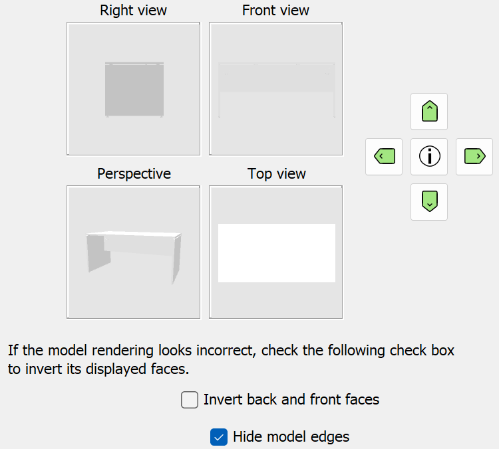Click the down arrow rotation icon

(x=429, y=201)
